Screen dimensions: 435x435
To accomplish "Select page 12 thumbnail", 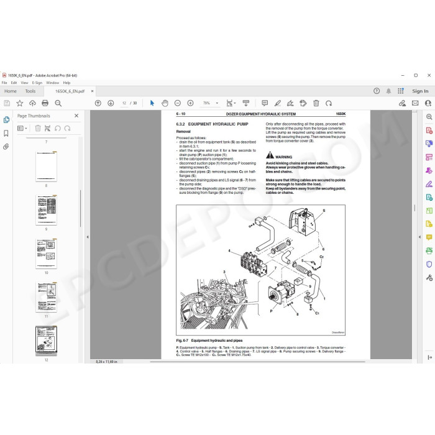I will (x=47, y=341).
